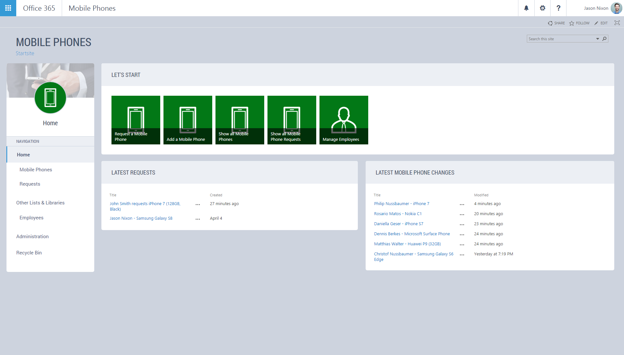Open the notifications bell

coord(526,8)
